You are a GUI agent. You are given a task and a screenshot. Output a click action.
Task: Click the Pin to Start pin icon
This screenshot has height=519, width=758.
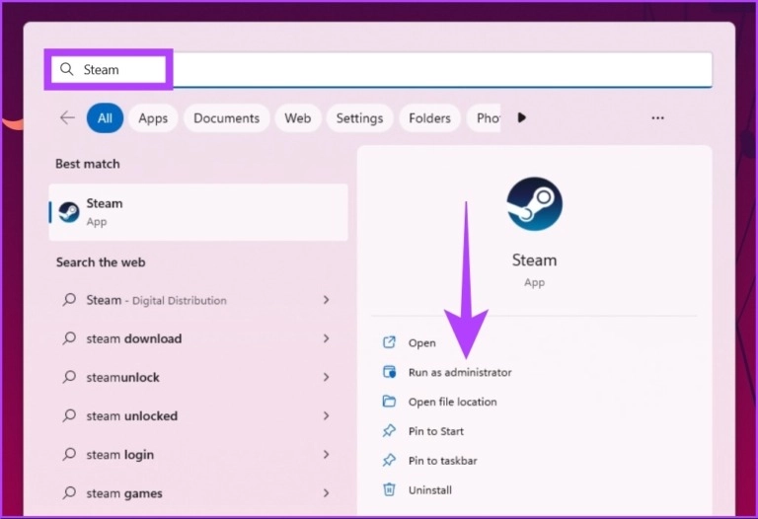tap(389, 430)
